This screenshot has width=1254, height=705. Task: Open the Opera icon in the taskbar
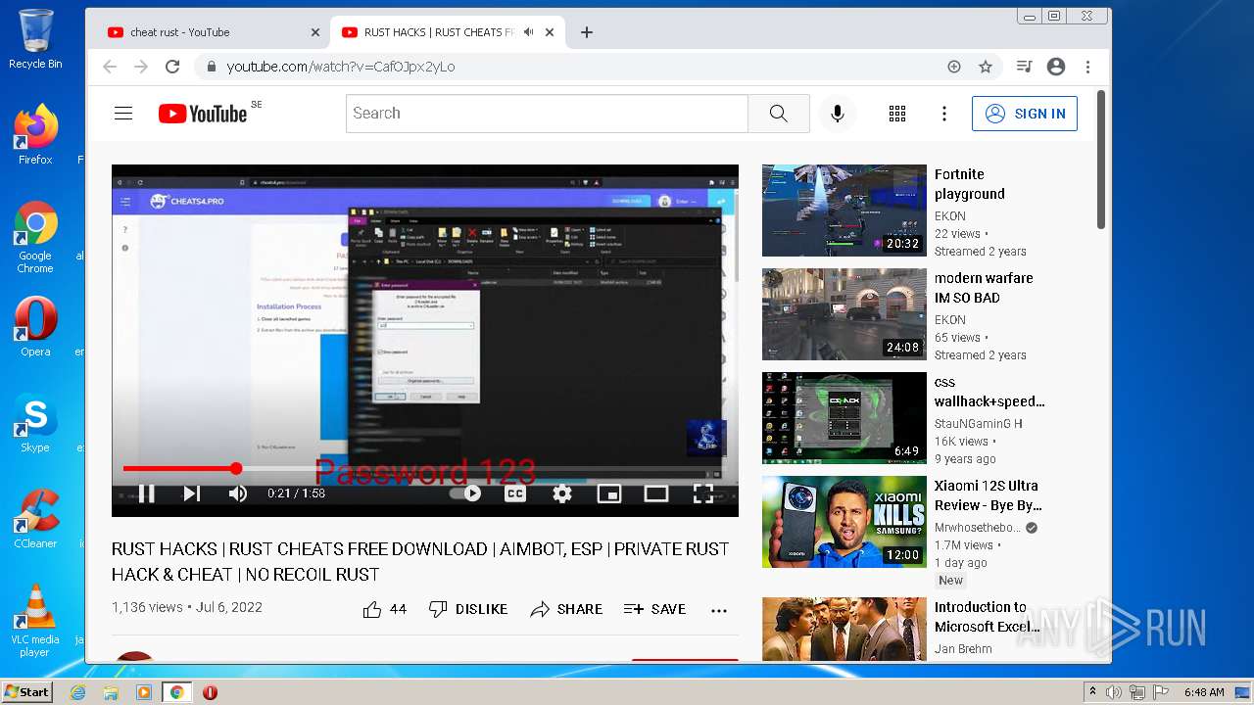click(210, 692)
